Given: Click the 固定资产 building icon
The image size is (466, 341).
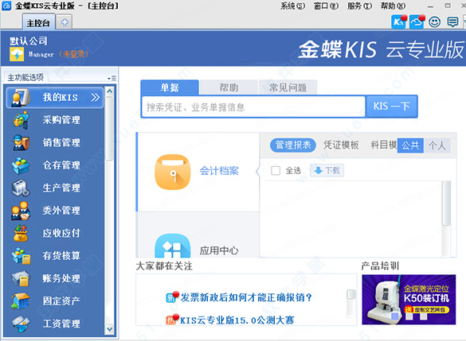Looking at the screenshot, I should (x=21, y=301).
